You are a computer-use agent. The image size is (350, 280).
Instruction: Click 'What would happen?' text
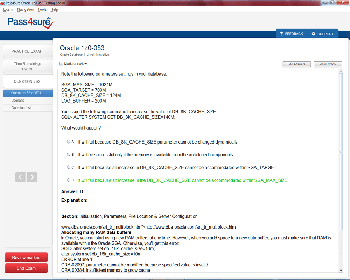point(81,128)
